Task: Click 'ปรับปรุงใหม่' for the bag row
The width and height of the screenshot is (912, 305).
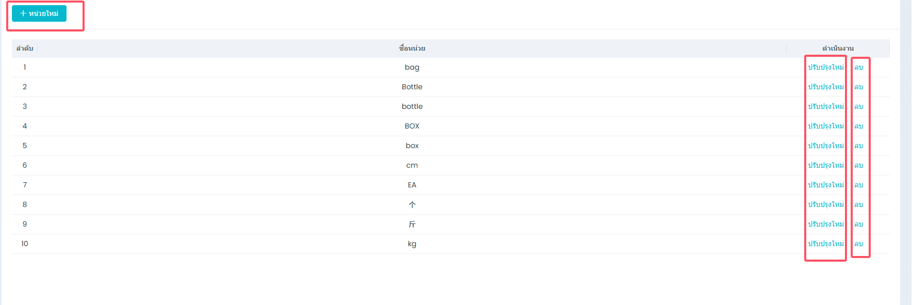Action: (x=825, y=67)
